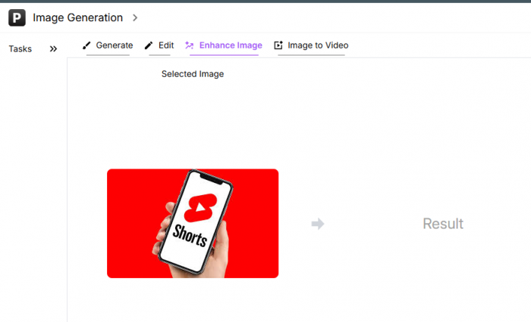Click the Enhance Image sparkle icon

190,46
